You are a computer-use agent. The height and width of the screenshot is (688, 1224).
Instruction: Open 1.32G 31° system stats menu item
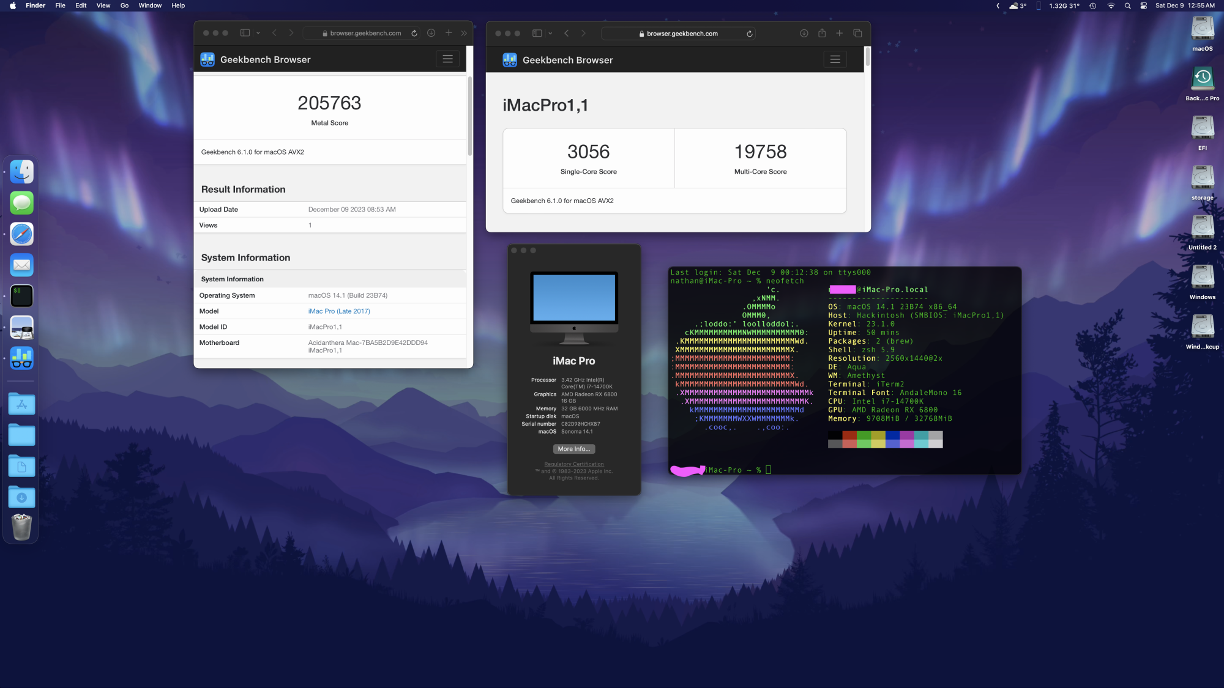[x=1064, y=6]
